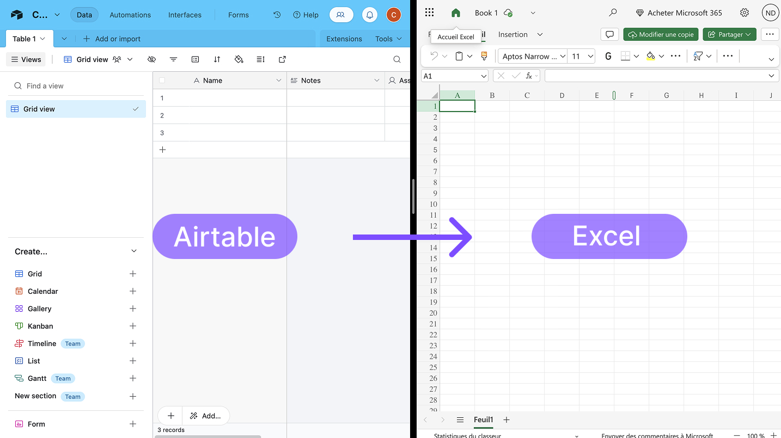Toggle the Airtable Views sidebar button
The height and width of the screenshot is (438, 781).
26,59
